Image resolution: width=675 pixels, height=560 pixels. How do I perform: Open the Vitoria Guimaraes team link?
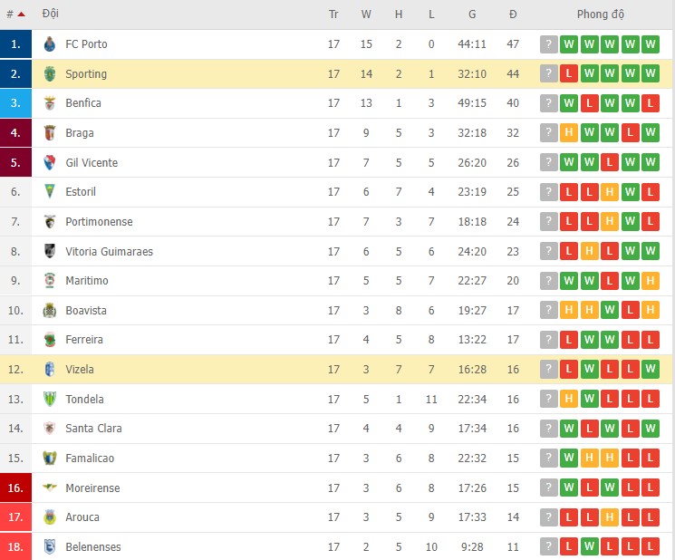[x=109, y=252]
